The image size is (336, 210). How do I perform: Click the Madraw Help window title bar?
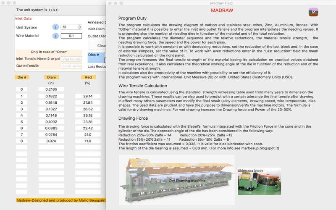tap(221, 3)
